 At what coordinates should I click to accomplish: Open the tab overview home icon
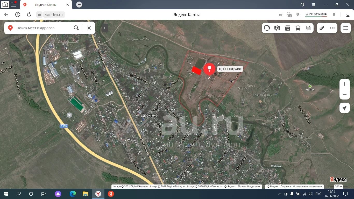[x=5, y=4]
